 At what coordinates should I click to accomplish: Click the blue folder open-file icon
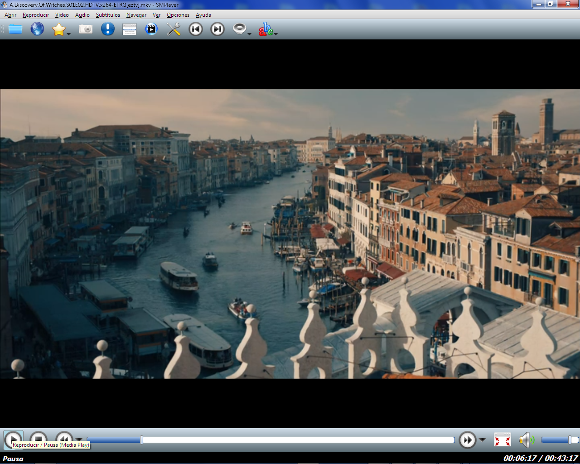15,29
